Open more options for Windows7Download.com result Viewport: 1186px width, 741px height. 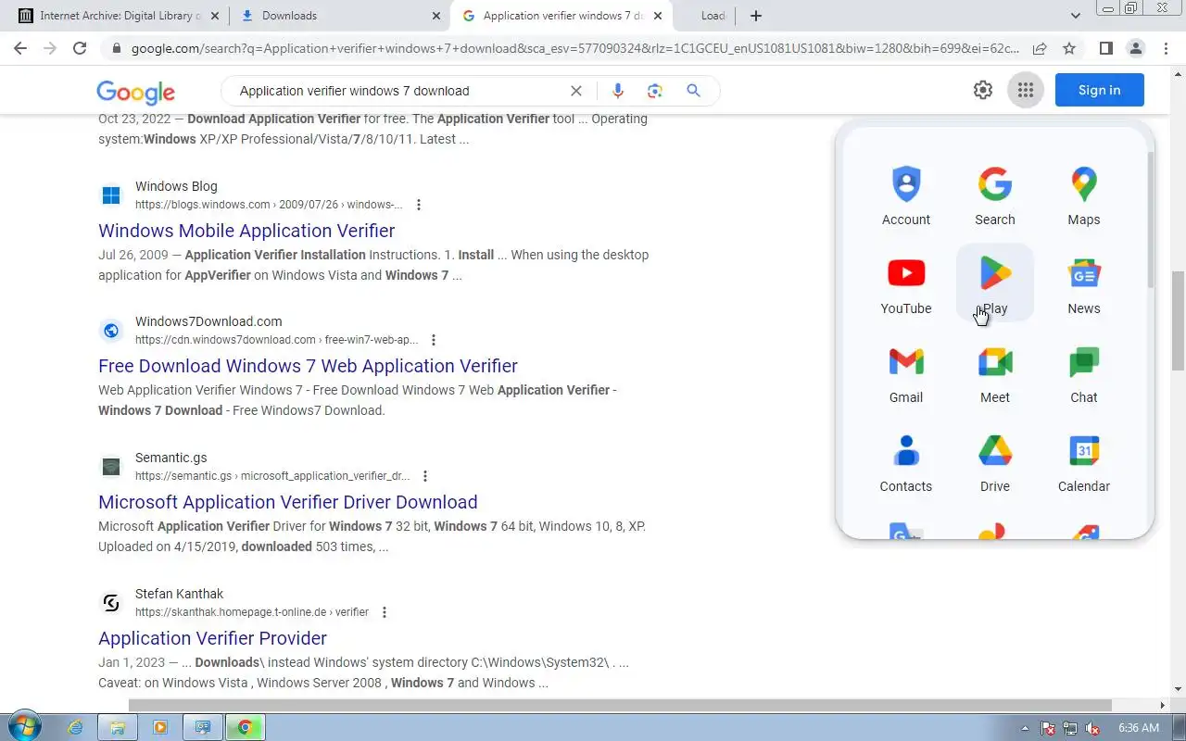[434, 340]
